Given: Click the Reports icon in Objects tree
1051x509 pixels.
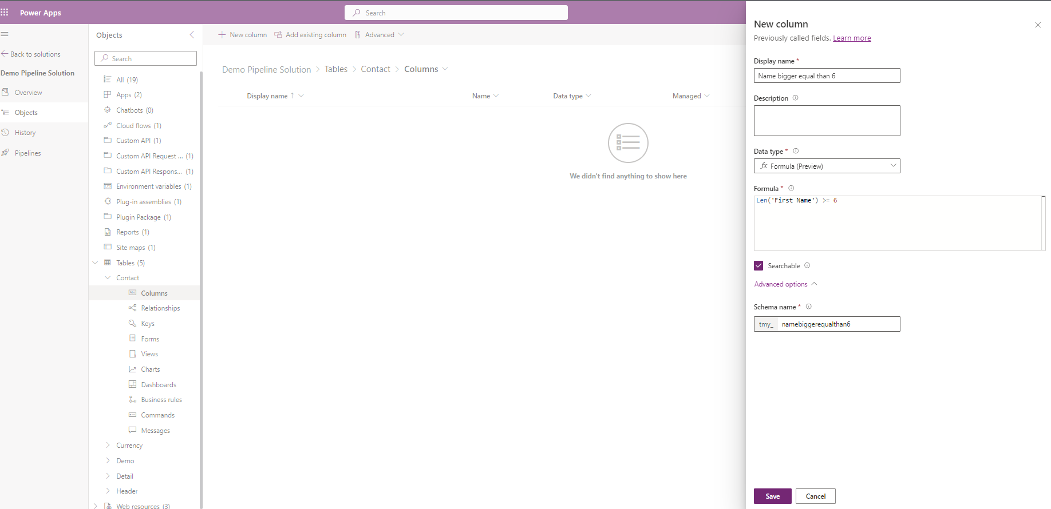Looking at the screenshot, I should (107, 232).
